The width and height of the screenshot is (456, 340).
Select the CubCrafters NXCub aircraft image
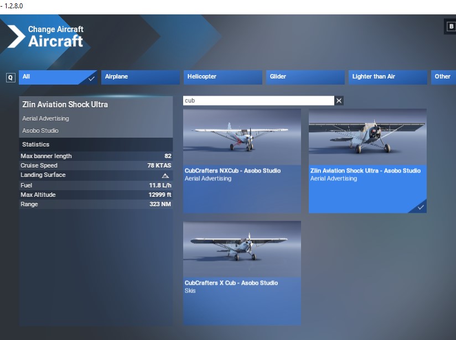point(242,137)
